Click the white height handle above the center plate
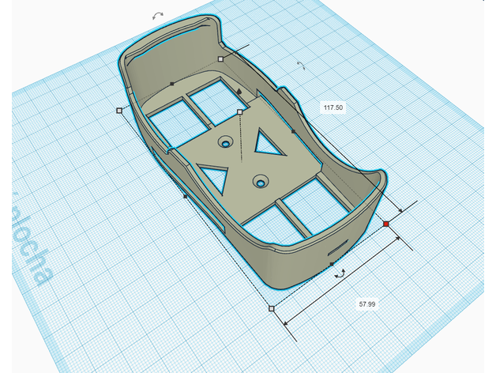Screen dimensions: 496x373 (240, 113)
